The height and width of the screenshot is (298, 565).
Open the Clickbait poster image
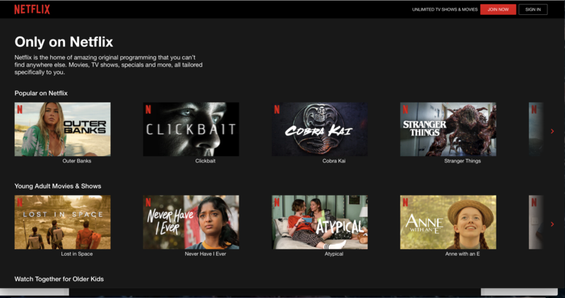pos(191,129)
